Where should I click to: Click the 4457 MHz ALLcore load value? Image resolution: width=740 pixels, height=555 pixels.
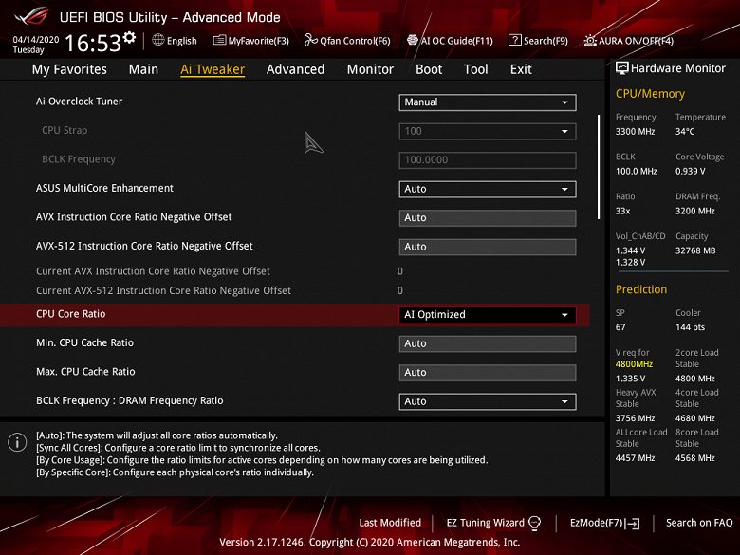635,458
